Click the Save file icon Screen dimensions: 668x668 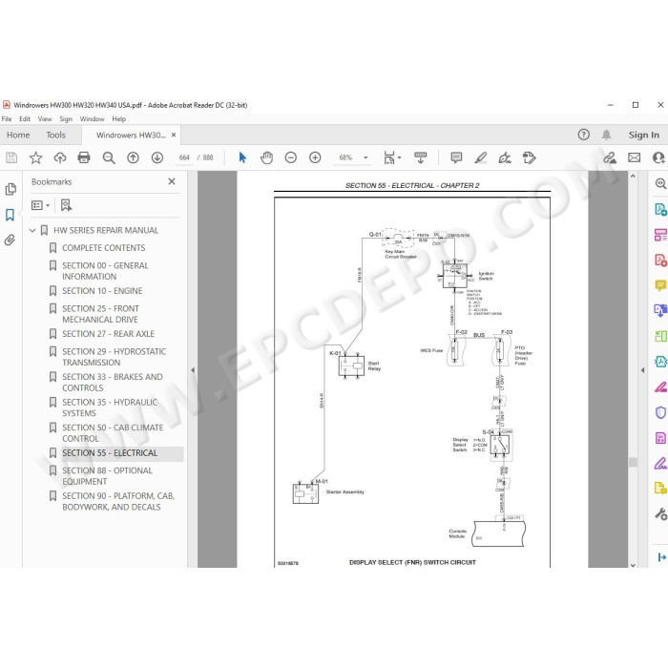(11, 157)
